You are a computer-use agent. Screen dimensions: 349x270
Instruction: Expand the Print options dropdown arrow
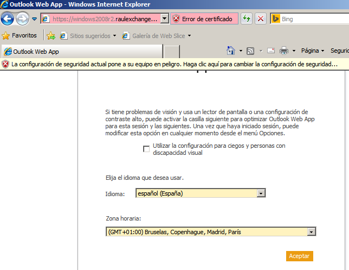[294, 51]
